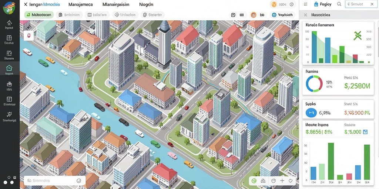Select the highlighted house icon in sidebar
The image size is (379, 189).
(9, 68)
